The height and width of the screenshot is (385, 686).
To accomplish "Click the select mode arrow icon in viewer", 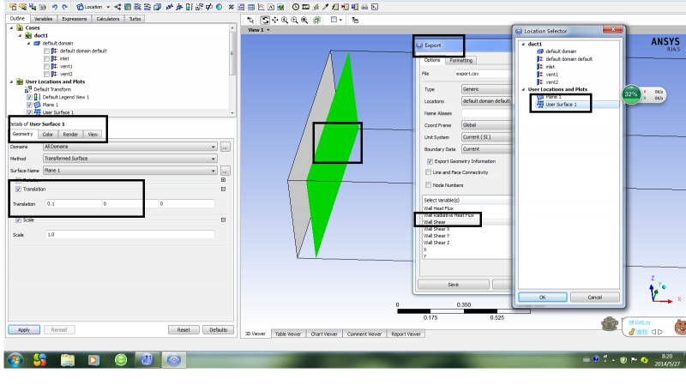I will coord(250,19).
